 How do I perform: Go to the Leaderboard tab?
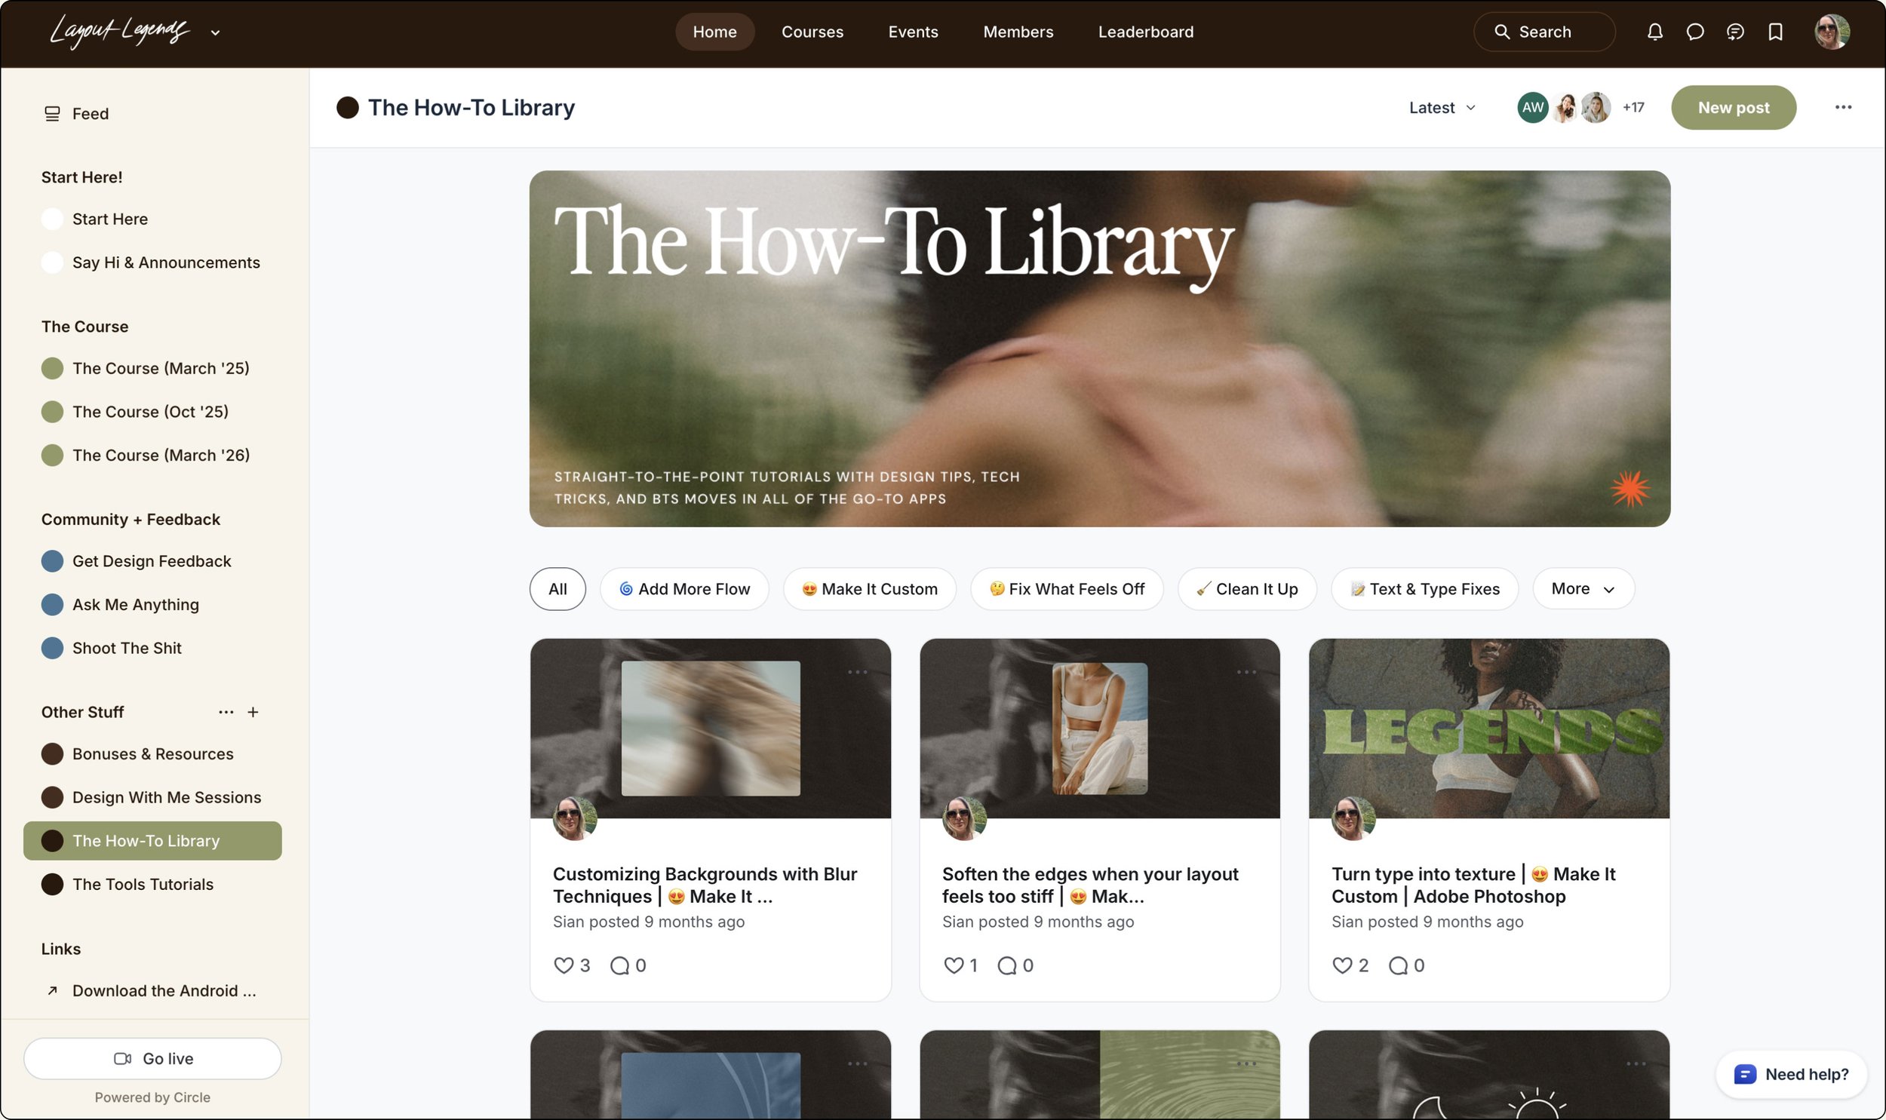(1145, 32)
